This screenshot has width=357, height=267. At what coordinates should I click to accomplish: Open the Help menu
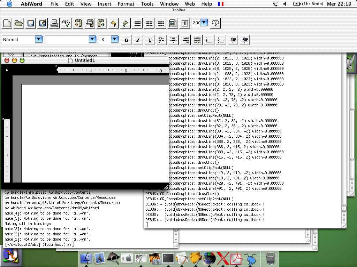pos(206,4)
